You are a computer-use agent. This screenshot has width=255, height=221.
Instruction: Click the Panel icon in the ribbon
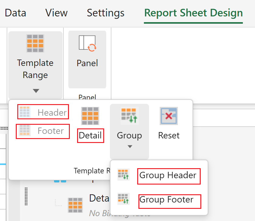pos(87,42)
